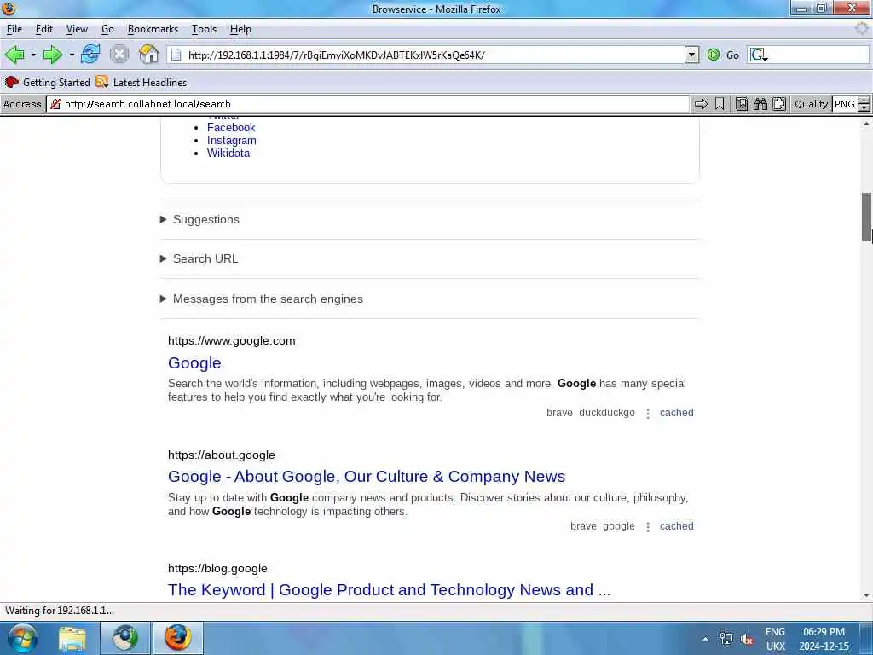Viewport: 873px width, 655px height.
Task: Click the https://www.google.com URL text
Action: point(232,341)
